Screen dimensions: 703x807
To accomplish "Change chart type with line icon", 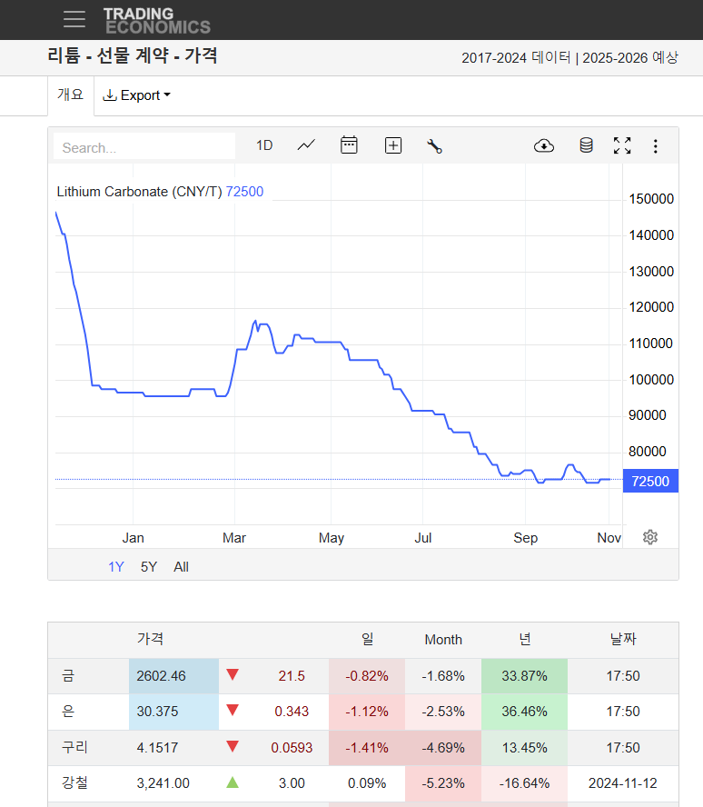I will 306,145.
